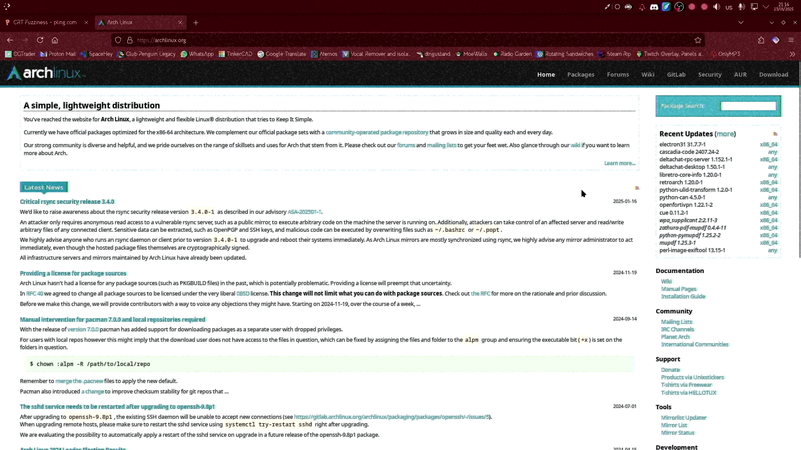Close the CRT Fuzziness tab
801x450 pixels.
[86, 22]
